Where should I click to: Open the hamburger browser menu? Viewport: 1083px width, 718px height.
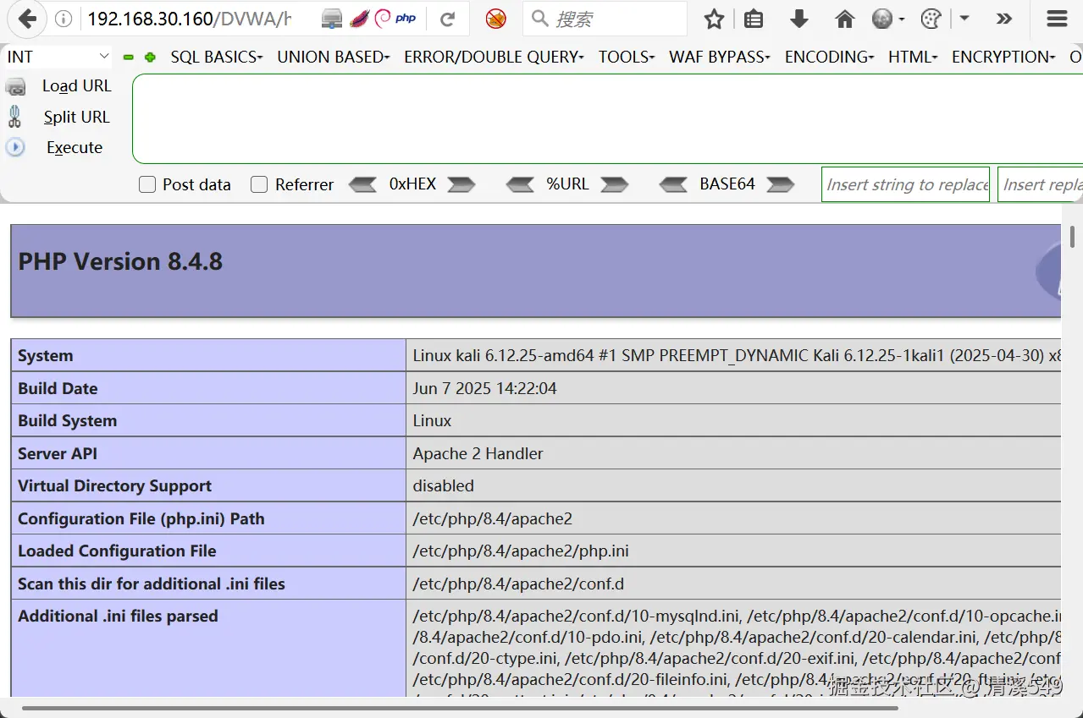click(1057, 19)
